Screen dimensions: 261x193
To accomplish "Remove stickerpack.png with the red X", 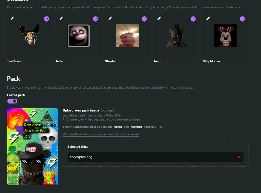I will [x=239, y=157].
